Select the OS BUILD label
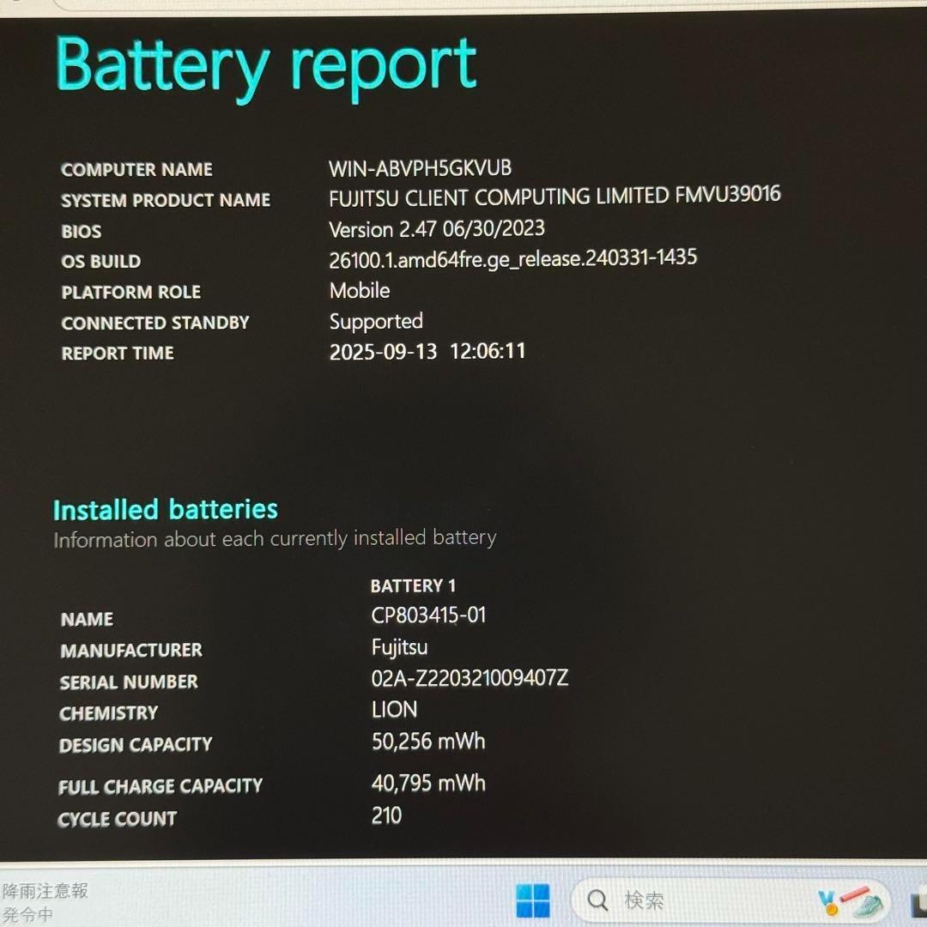This screenshot has width=927, height=927. point(101,261)
